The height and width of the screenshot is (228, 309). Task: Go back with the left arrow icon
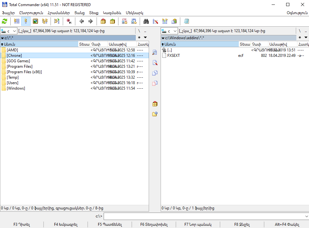pos(81,21)
